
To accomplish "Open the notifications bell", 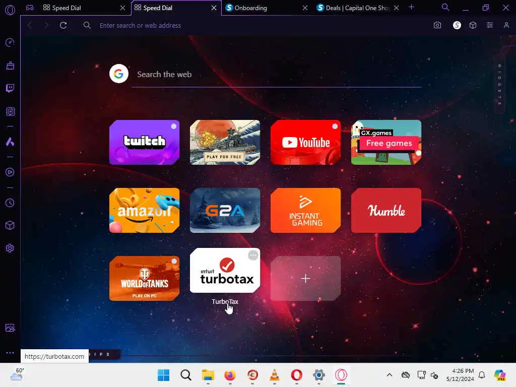I will (x=482, y=375).
